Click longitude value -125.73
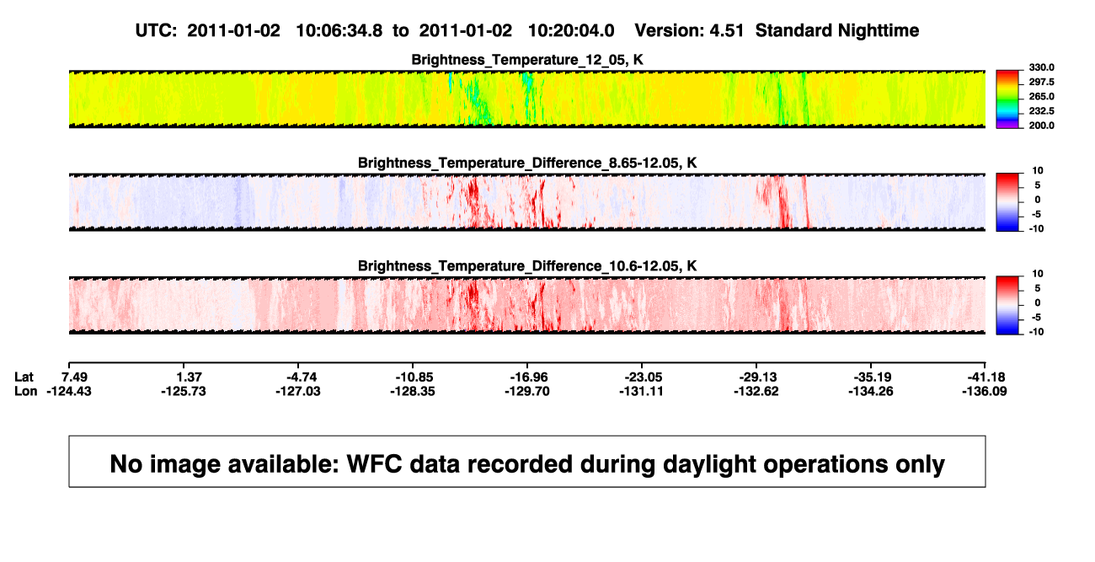The image size is (1095, 562). pos(183,391)
